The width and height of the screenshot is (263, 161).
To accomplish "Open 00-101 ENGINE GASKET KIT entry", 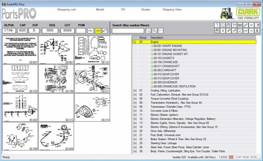I will [169, 54].
